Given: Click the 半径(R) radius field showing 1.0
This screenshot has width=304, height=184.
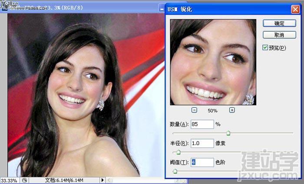Looking at the screenshot, I should coord(202,143).
